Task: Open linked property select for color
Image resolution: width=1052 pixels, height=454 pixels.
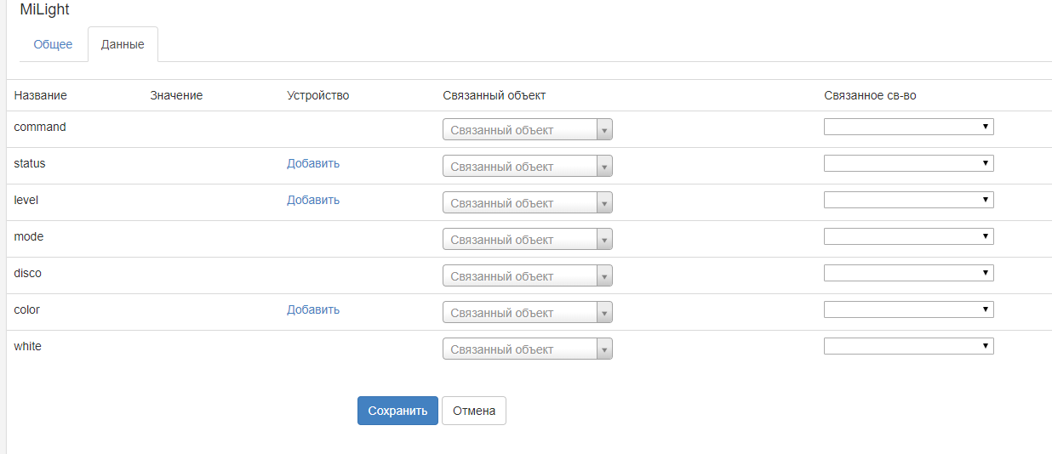Action: pyautogui.click(x=908, y=309)
